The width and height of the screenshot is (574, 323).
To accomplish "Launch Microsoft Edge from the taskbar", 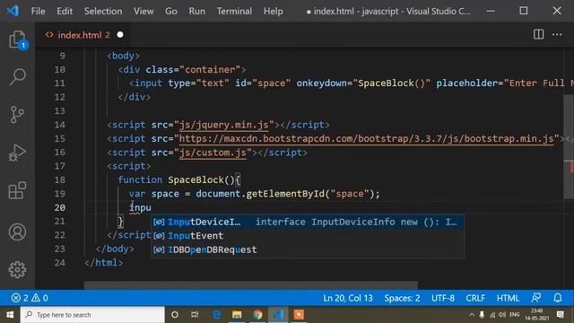I will click(x=217, y=315).
